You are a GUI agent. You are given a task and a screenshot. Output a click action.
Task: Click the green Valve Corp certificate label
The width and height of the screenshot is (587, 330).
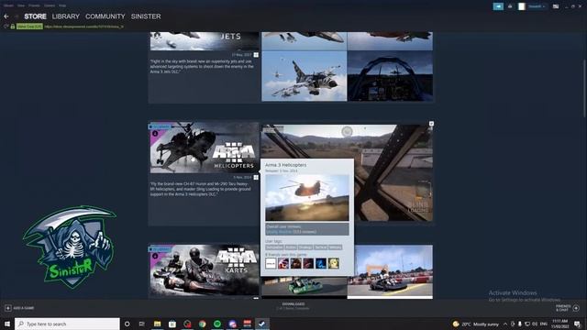click(29, 27)
